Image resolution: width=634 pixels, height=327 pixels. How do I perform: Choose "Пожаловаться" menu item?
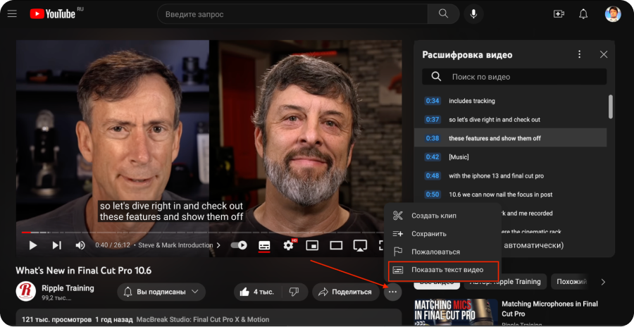click(x=442, y=252)
